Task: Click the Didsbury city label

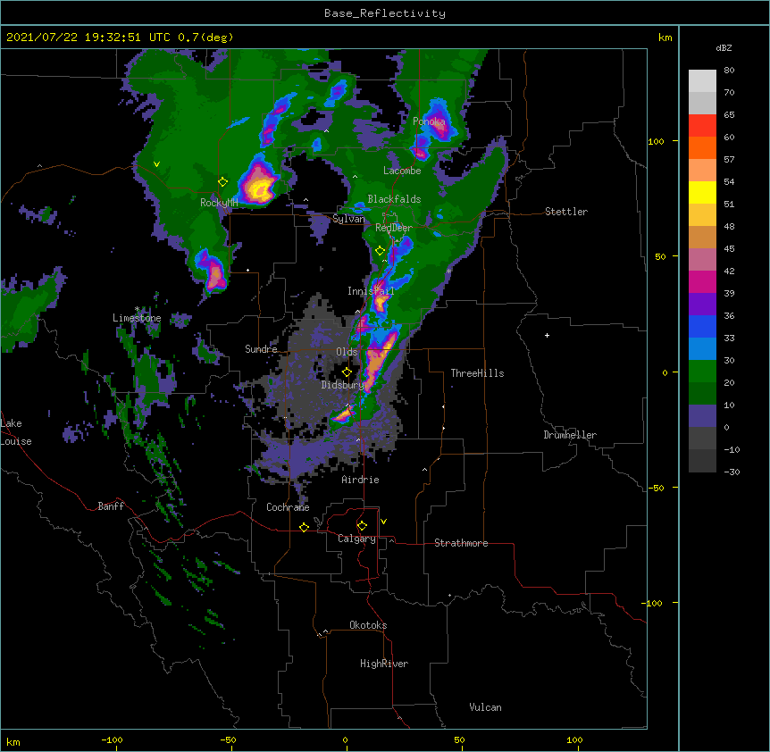Action: pyautogui.click(x=342, y=385)
